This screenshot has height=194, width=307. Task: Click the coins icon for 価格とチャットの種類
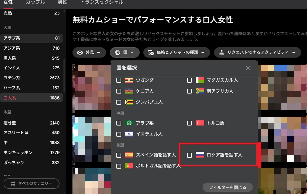(150, 53)
